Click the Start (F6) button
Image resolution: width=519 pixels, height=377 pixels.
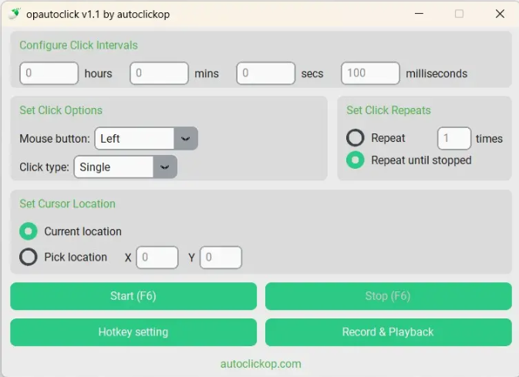click(133, 296)
